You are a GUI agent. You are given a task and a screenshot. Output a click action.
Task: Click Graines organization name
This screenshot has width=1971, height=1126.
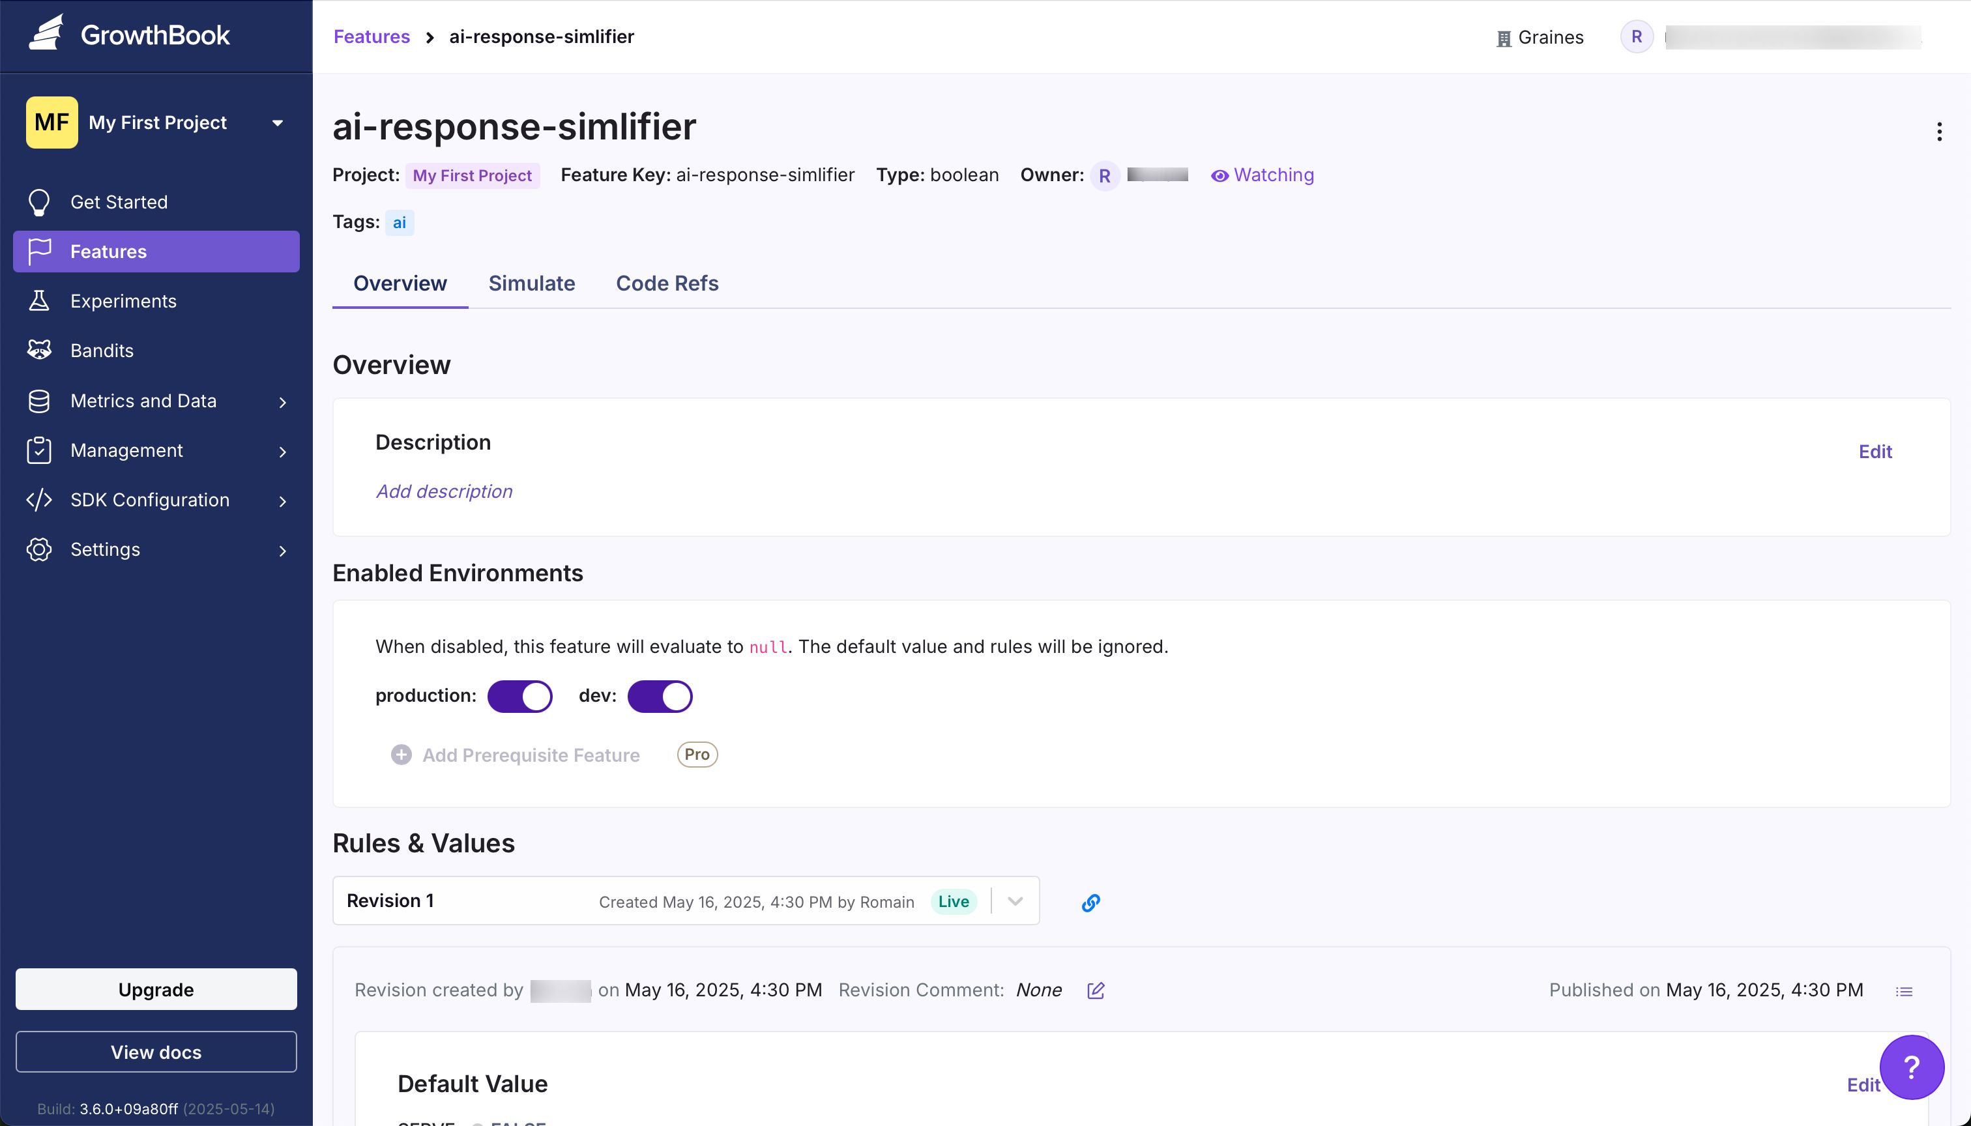pyautogui.click(x=1550, y=37)
